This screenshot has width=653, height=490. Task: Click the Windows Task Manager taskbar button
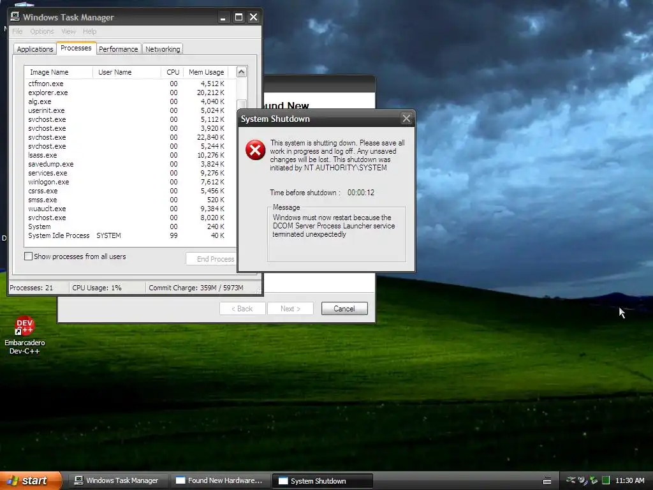[x=117, y=481]
